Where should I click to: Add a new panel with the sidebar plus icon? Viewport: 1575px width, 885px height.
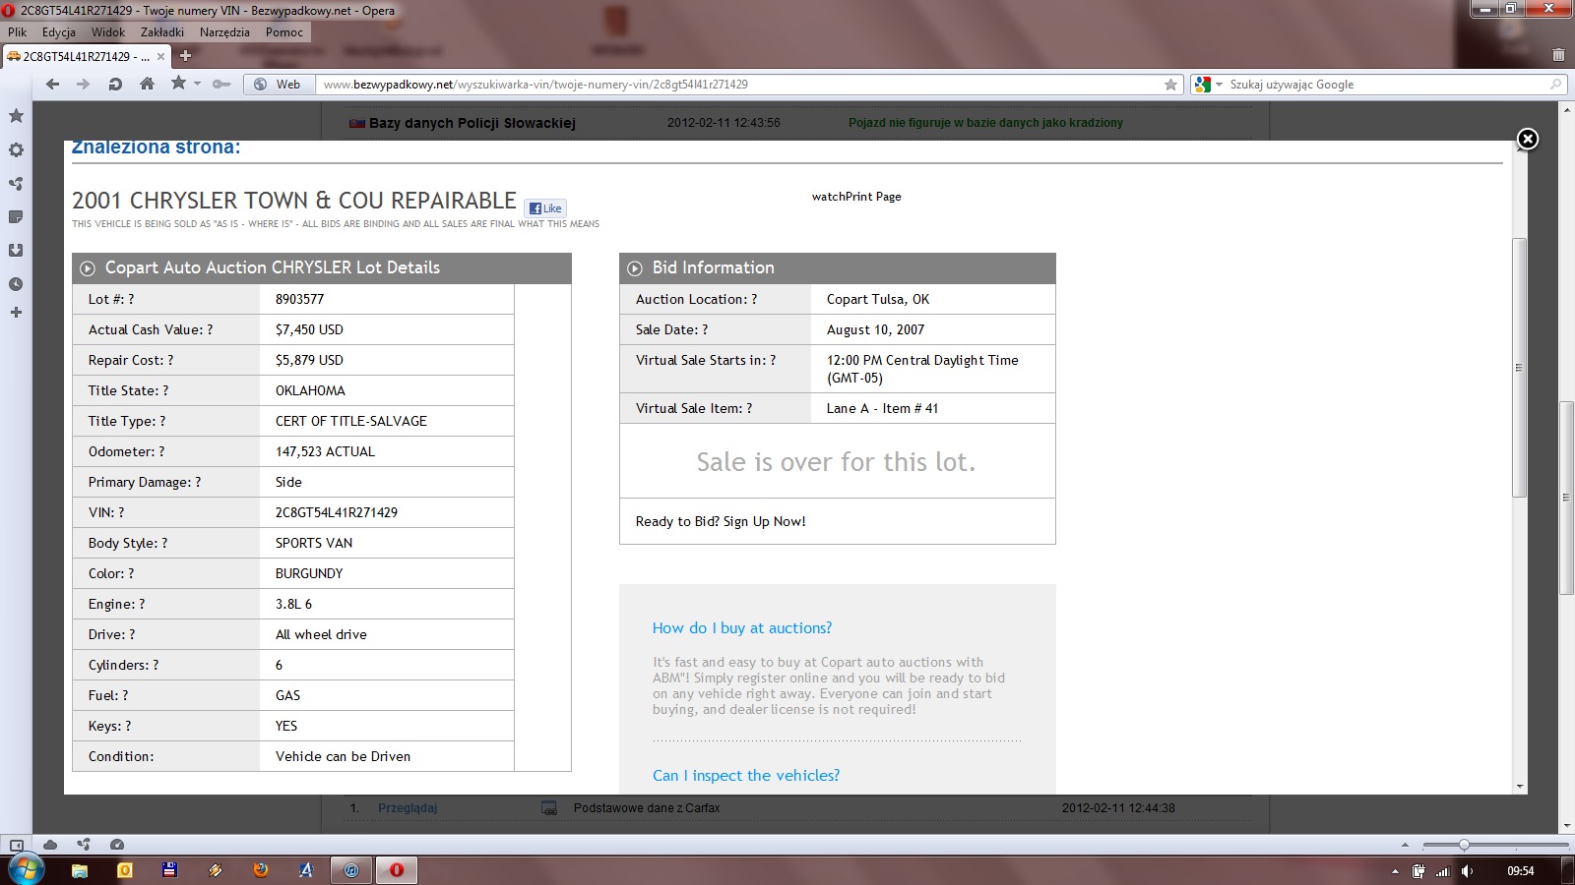tap(16, 313)
